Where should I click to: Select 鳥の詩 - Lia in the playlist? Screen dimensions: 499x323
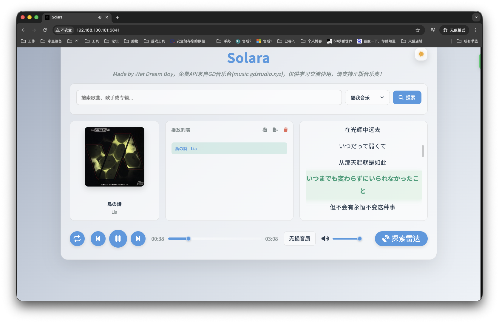[x=229, y=148]
